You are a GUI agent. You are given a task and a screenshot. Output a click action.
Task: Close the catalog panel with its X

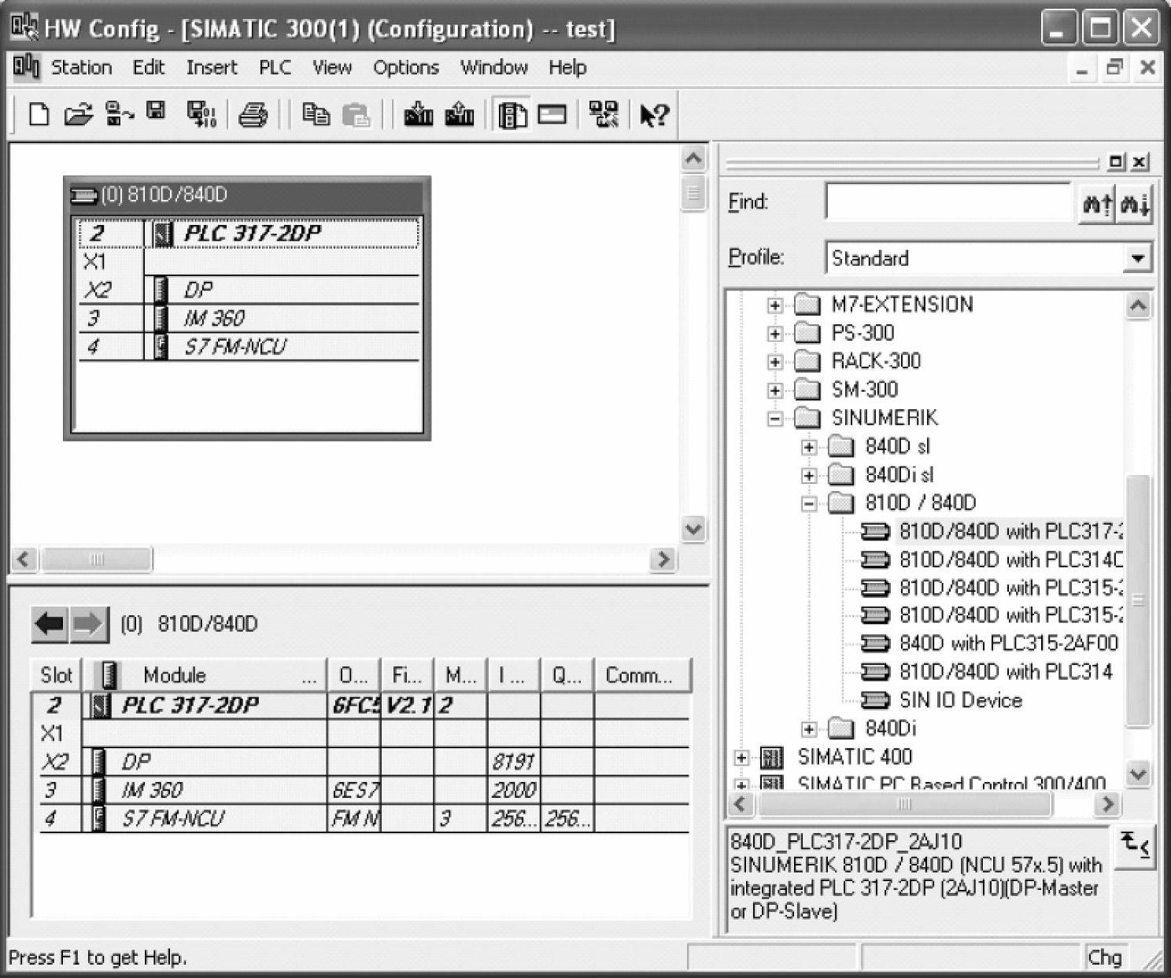1140,162
